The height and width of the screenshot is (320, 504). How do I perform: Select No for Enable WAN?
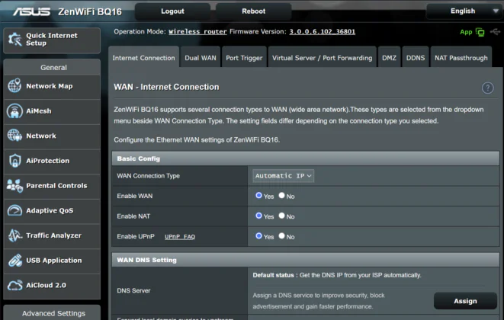(x=281, y=195)
